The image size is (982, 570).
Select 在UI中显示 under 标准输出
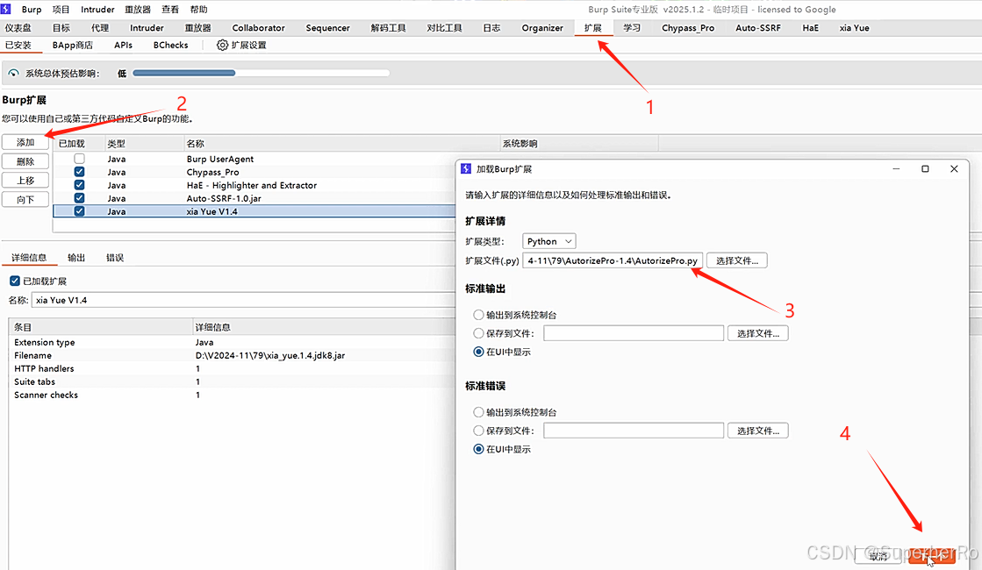coord(478,352)
